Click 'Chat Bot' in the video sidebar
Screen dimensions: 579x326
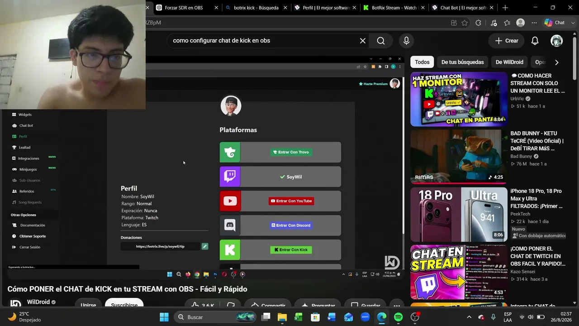(26, 125)
